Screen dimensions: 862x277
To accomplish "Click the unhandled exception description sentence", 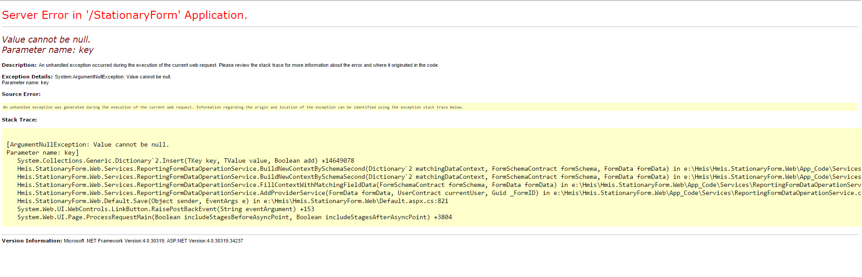I will 238,65.
